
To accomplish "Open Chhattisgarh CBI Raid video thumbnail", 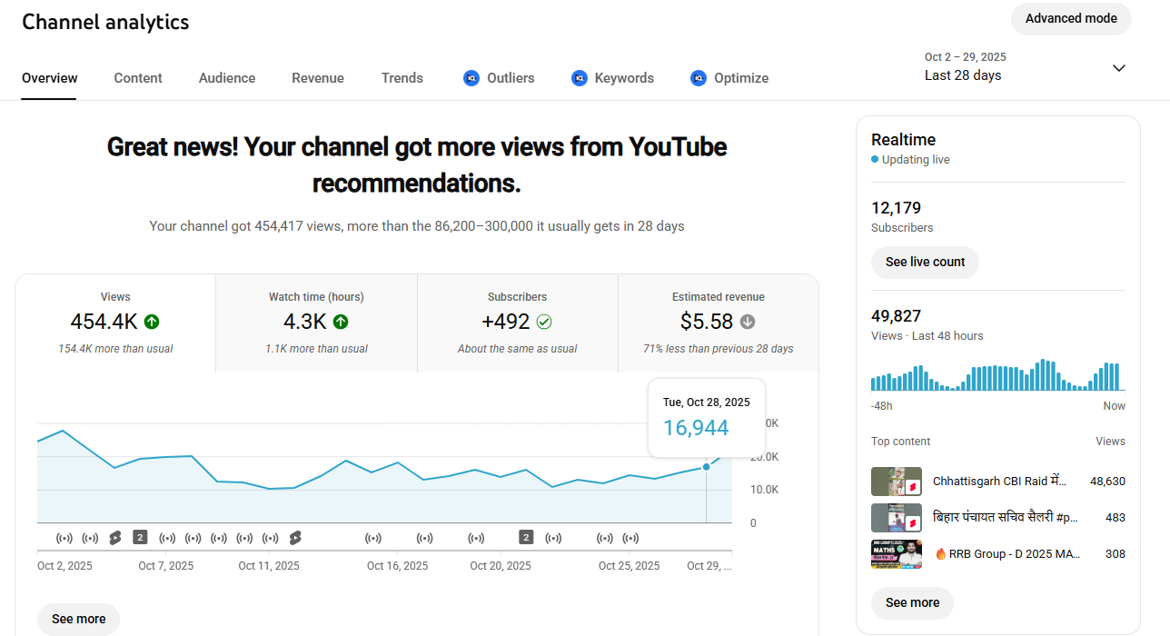I will 897,482.
